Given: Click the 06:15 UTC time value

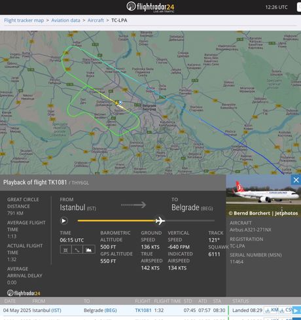Looking at the screenshot, I should pos(72,240).
